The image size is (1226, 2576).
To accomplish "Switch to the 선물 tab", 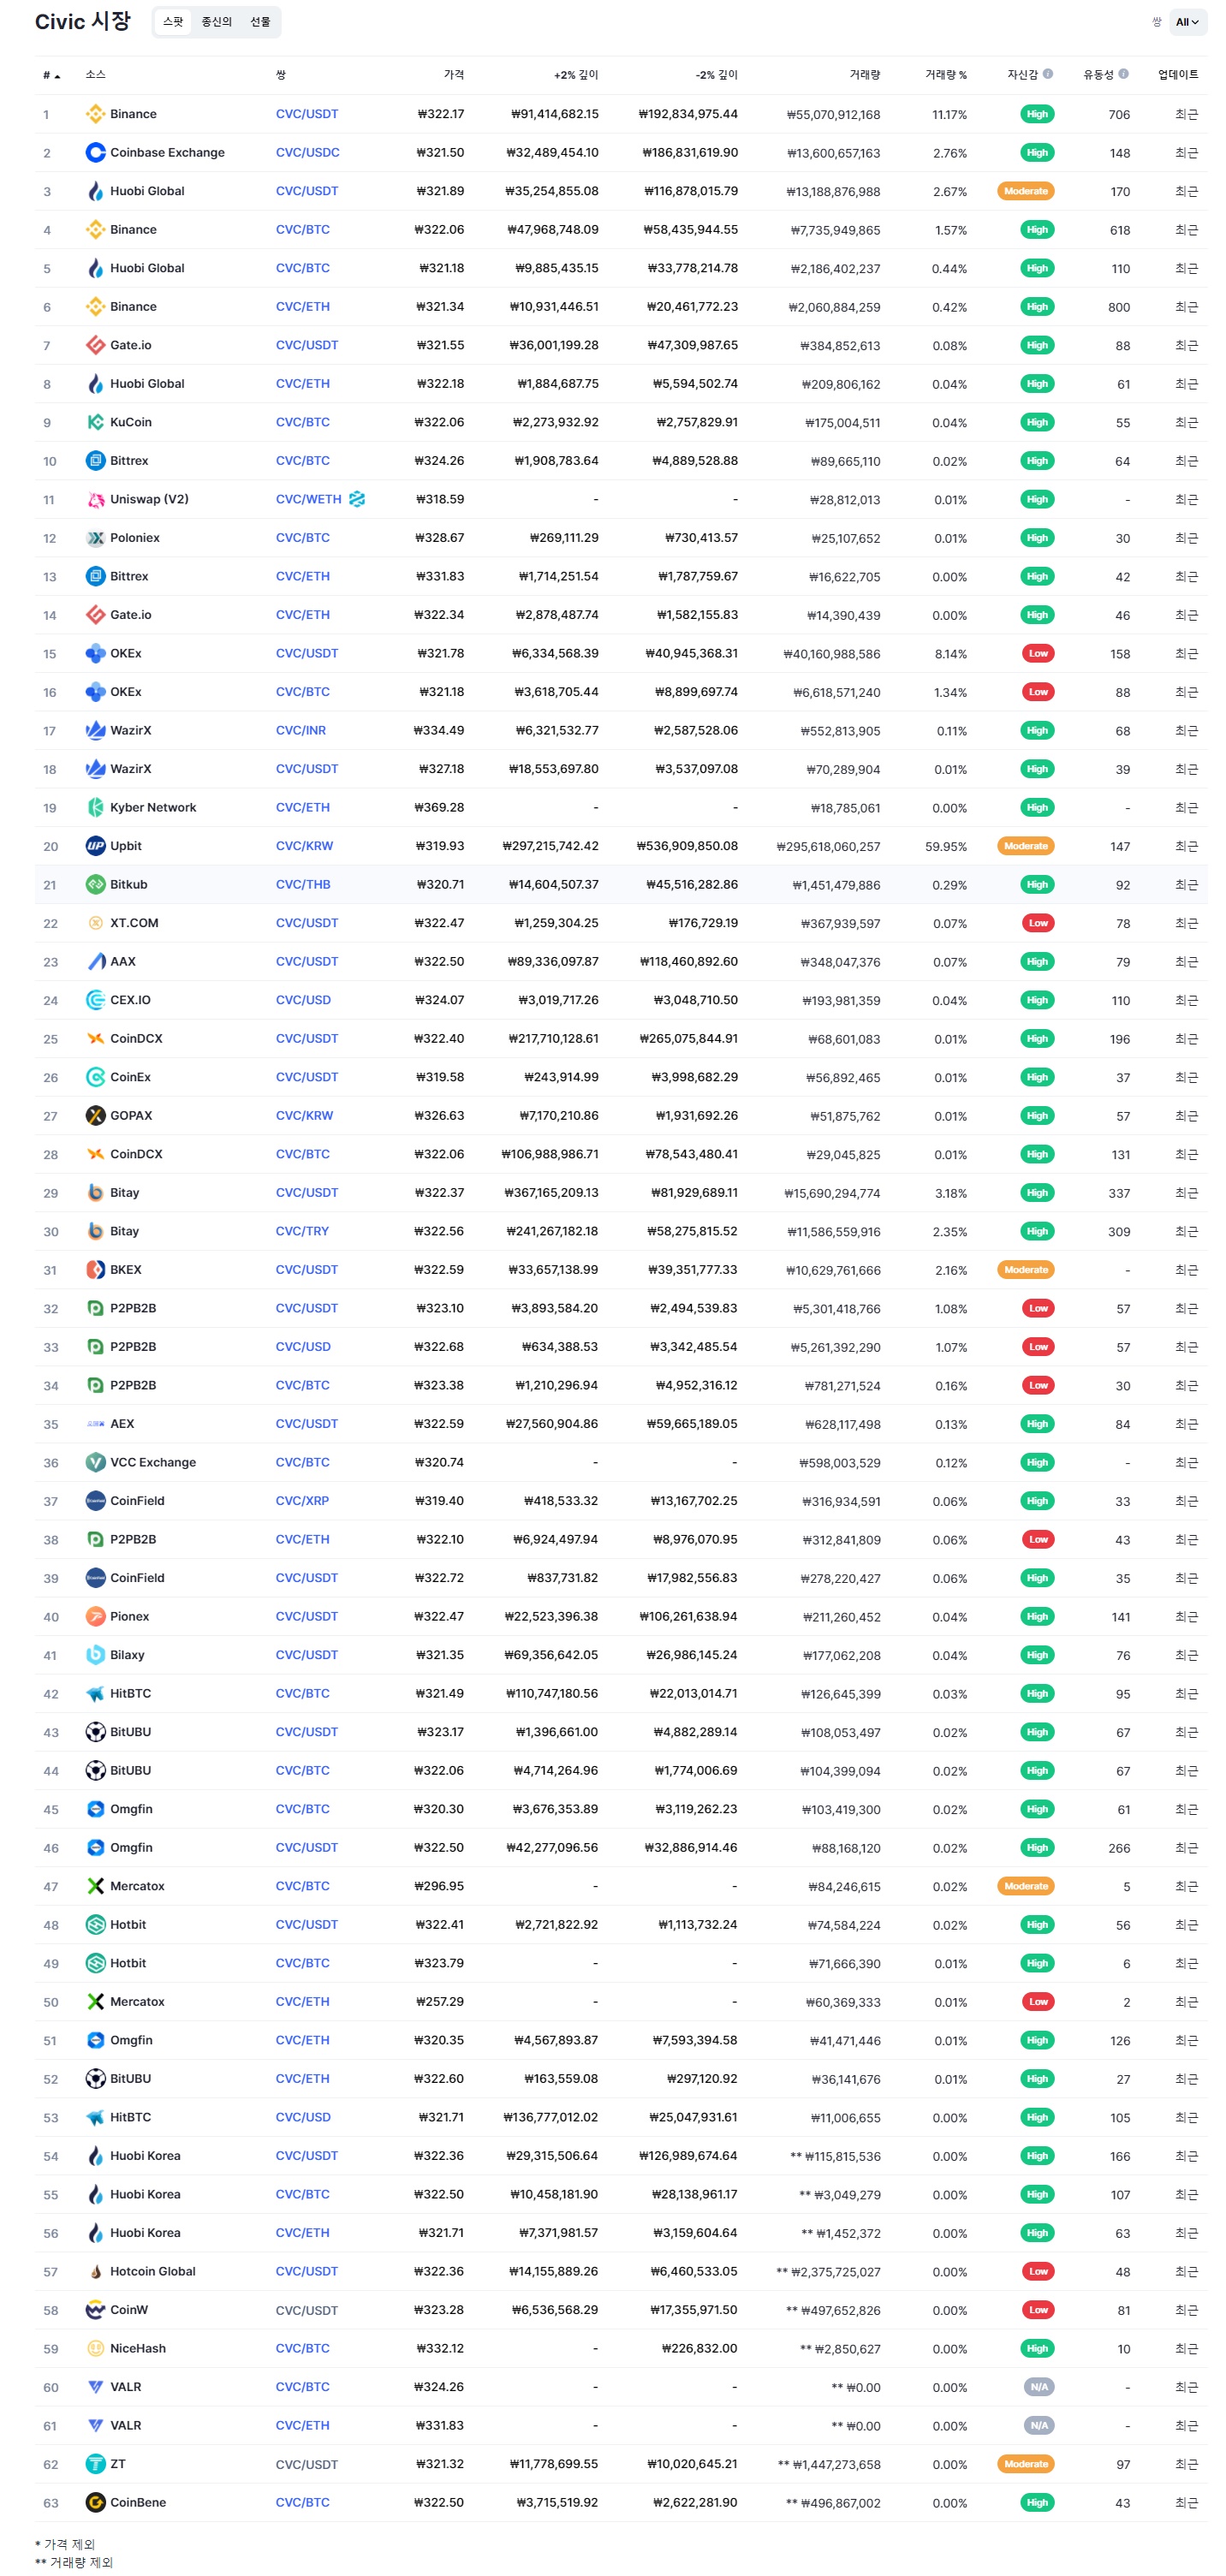I will point(260,22).
